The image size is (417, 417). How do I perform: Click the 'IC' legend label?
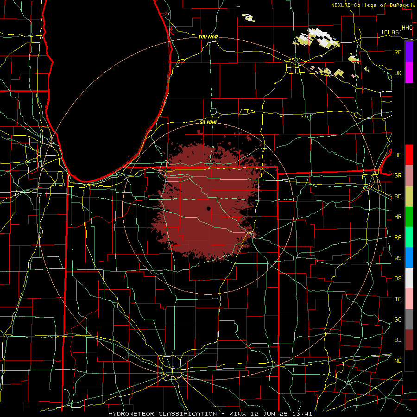coord(398,299)
